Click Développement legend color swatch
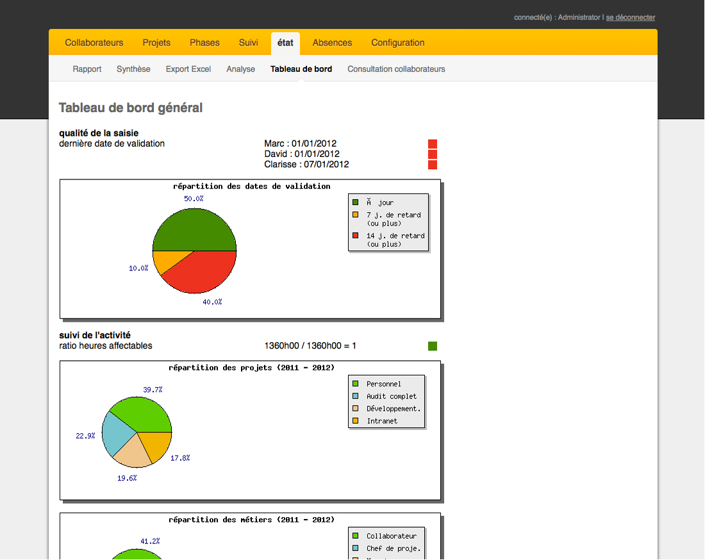The width and height of the screenshot is (705, 560). (355, 408)
